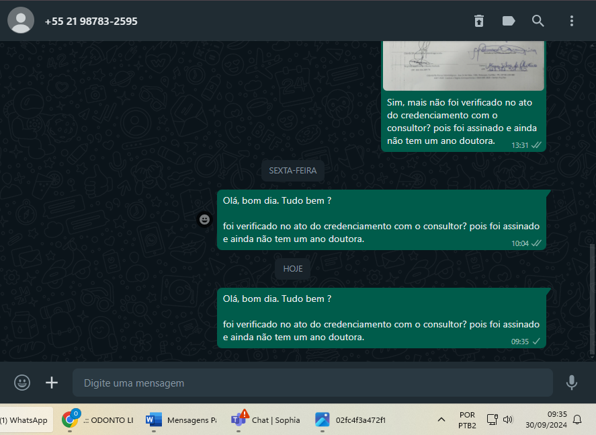Open the notifications bell in taskbar

coord(577,420)
